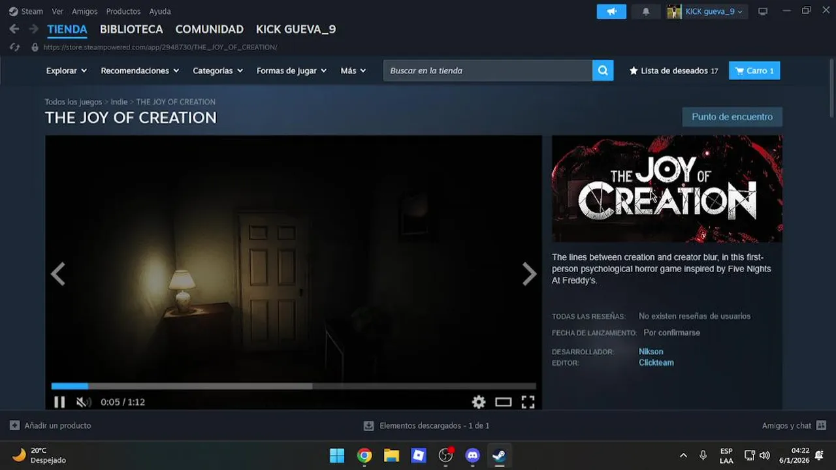Click the store URL address text
Image resolution: width=836 pixels, height=470 pixels.
(160, 47)
